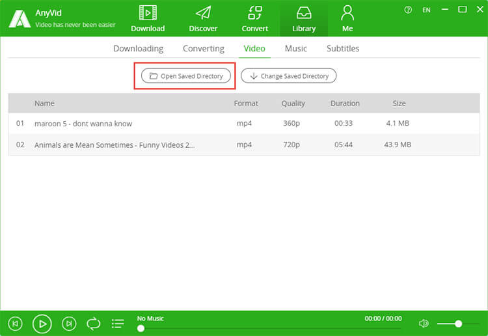
Task: Click the Size column header
Action: (399, 104)
